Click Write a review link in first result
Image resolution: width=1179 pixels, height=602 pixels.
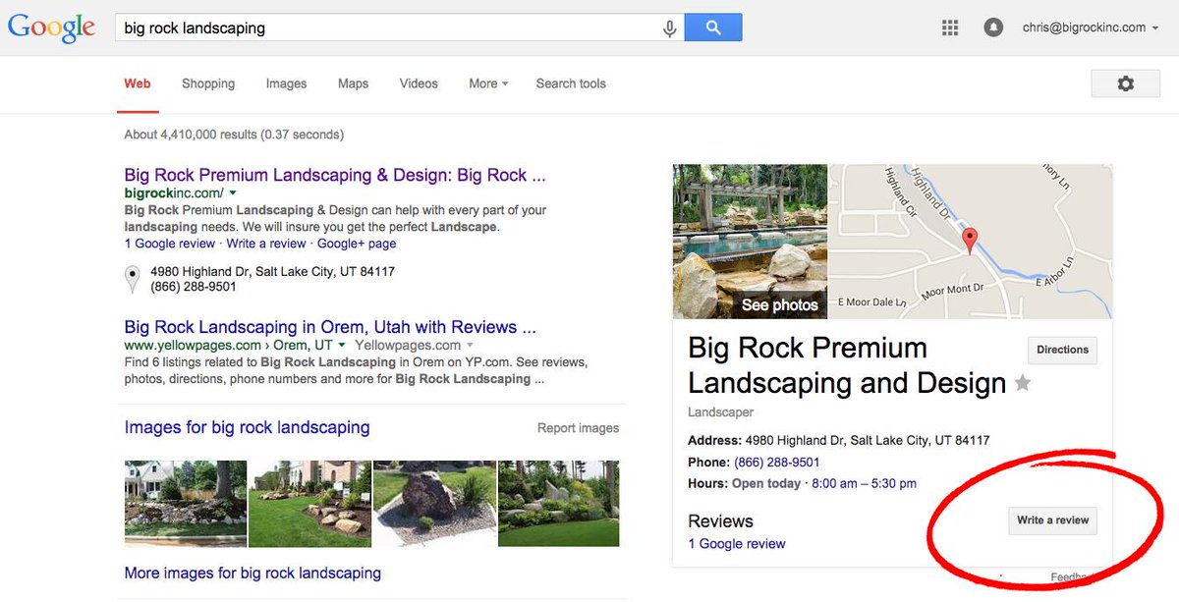pyautogui.click(x=266, y=243)
